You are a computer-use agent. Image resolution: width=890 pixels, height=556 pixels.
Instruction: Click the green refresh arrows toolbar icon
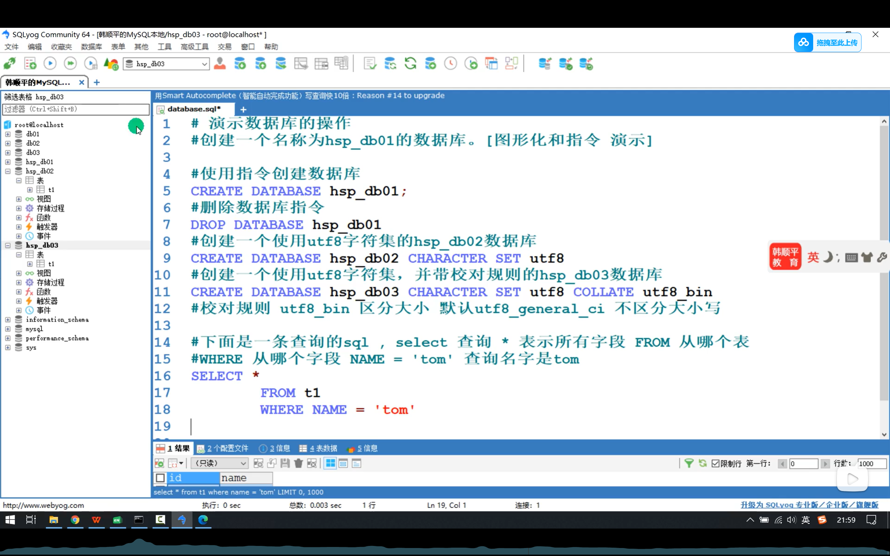pos(410,64)
